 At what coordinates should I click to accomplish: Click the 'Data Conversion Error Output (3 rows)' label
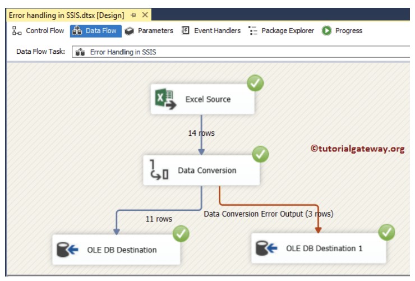click(269, 214)
